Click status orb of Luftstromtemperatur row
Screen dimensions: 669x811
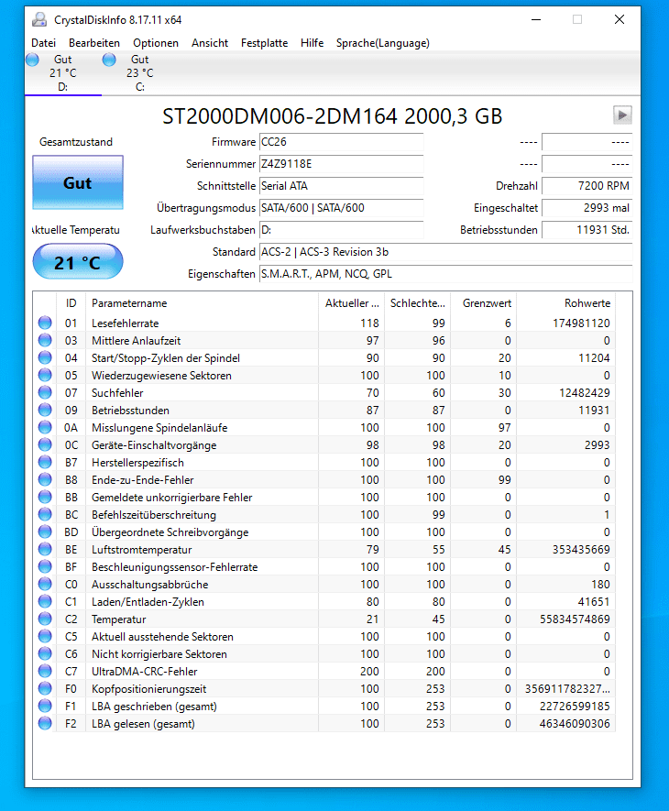tap(45, 549)
